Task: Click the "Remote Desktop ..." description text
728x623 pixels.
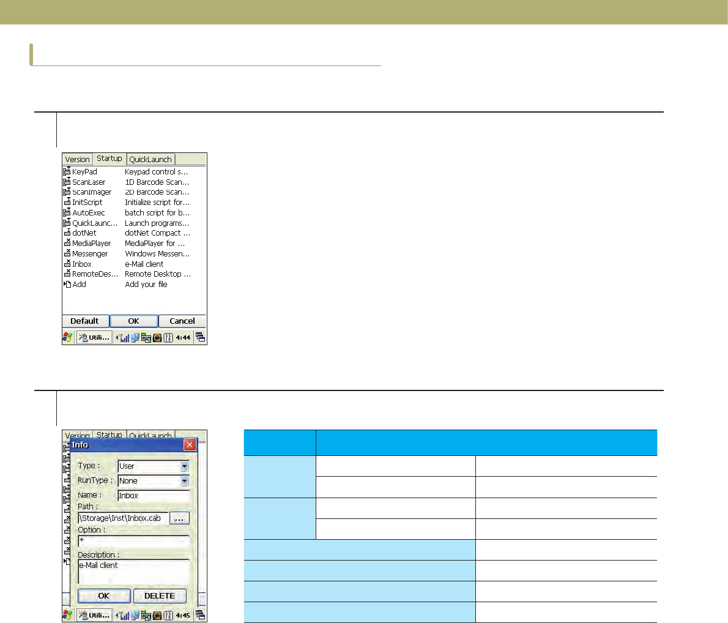Action: 157,274
